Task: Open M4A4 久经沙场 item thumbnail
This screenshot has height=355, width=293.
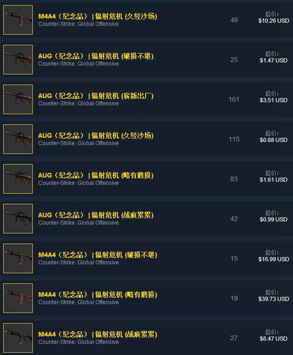Action: point(18,20)
